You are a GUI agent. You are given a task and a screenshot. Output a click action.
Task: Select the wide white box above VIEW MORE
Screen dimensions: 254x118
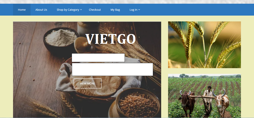coord(112,69)
